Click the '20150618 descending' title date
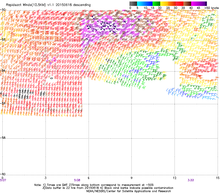Viewport: 220px width, 193px height. pos(73,5)
